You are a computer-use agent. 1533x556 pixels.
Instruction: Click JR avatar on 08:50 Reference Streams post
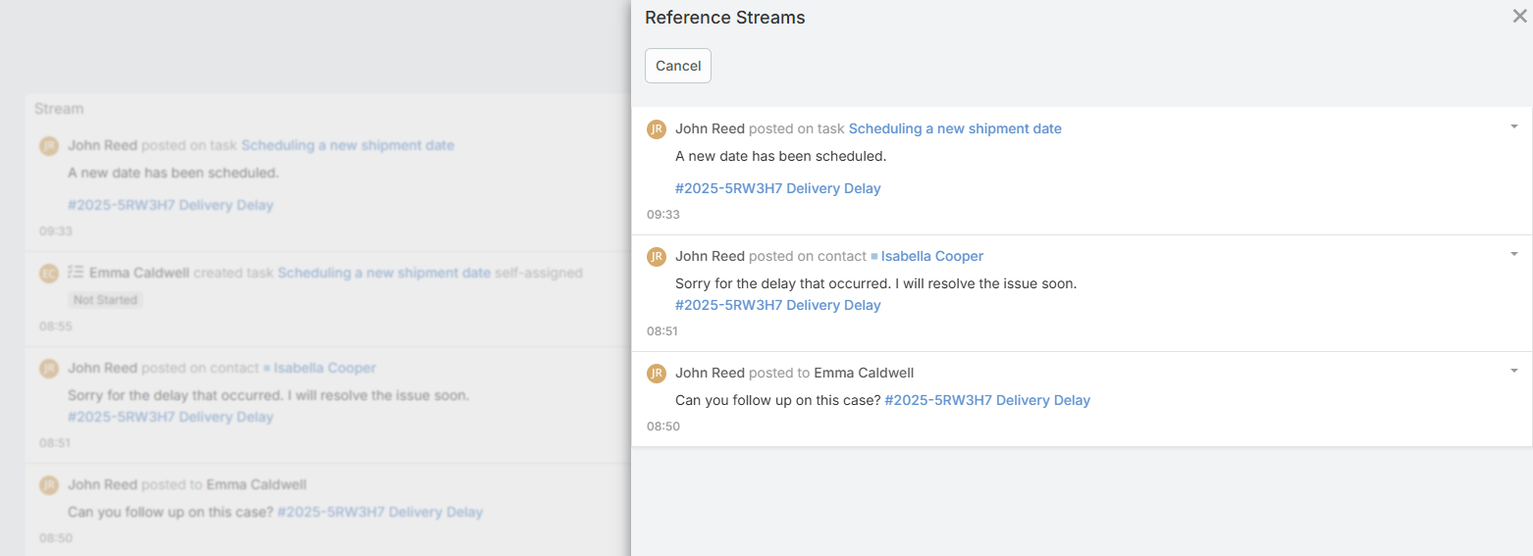click(x=657, y=373)
